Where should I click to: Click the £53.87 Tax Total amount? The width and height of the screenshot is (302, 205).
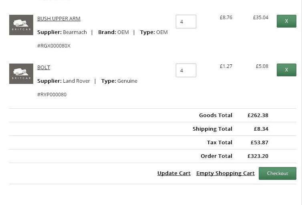point(260,143)
